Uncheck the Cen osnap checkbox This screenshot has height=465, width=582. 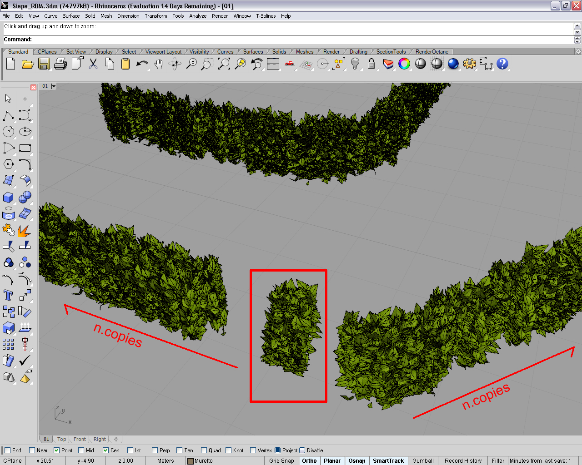106,450
